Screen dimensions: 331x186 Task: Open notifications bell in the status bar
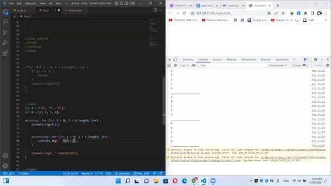tap(161, 174)
